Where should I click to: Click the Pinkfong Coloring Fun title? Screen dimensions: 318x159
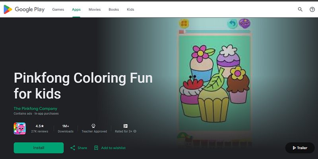point(83,86)
